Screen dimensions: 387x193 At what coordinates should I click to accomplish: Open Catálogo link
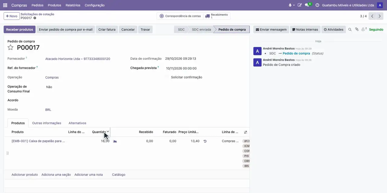(119, 175)
